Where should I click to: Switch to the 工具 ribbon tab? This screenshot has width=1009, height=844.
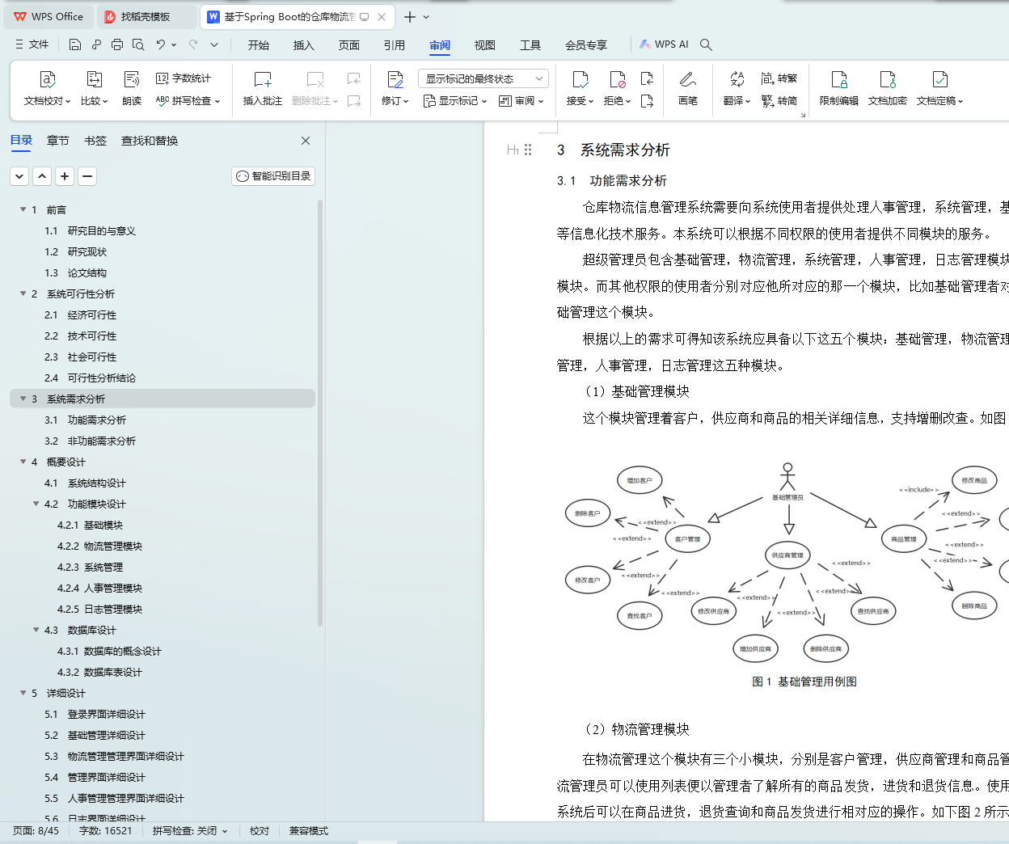tap(530, 45)
